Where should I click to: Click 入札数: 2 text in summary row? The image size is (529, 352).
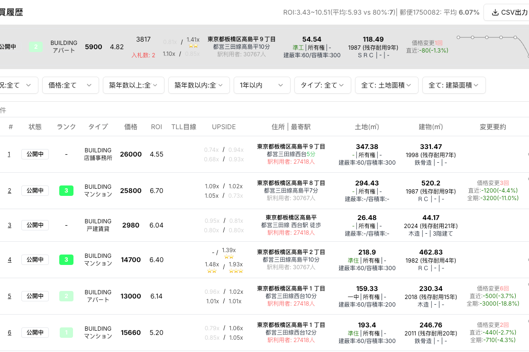tap(143, 55)
